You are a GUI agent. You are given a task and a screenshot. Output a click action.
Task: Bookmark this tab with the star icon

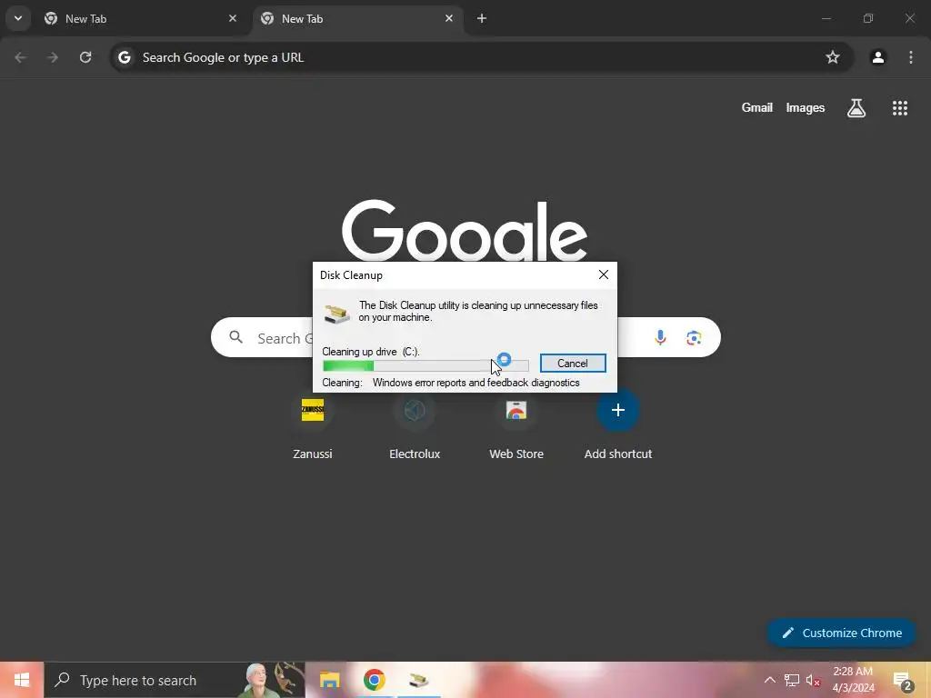click(x=833, y=57)
